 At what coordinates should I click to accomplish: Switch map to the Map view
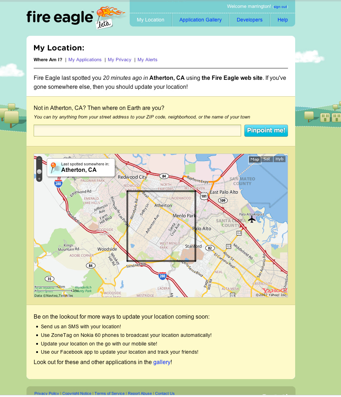[255, 159]
